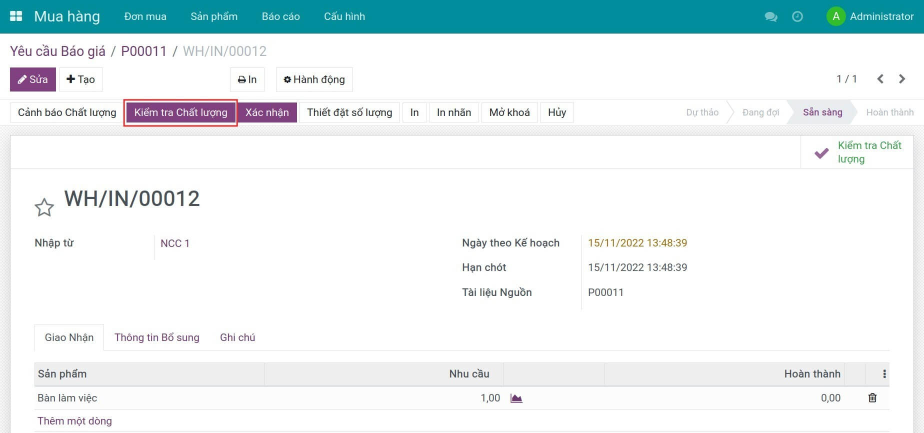Viewport: 924px width, 433px height.
Task: Switch to the Thông tin Bổ sung tab
Action: coord(156,337)
